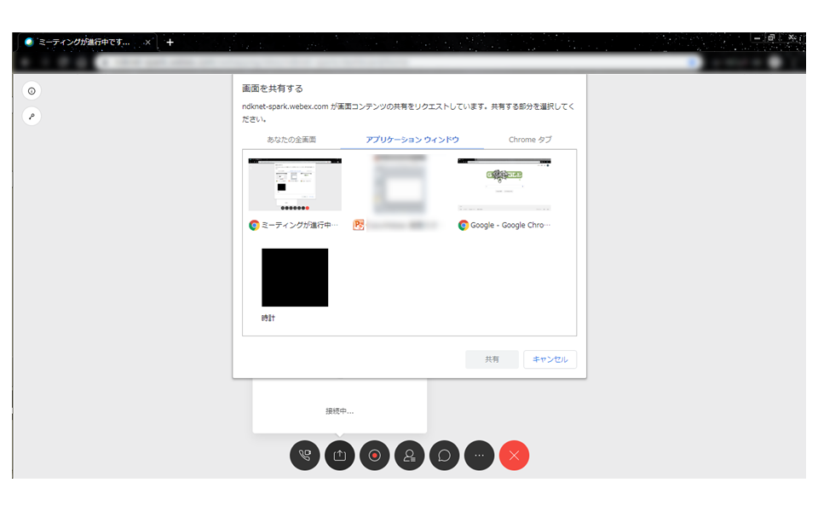Image resolution: width=818 pixels, height=511 pixels.
Task: Open the participants list icon
Action: [410, 455]
